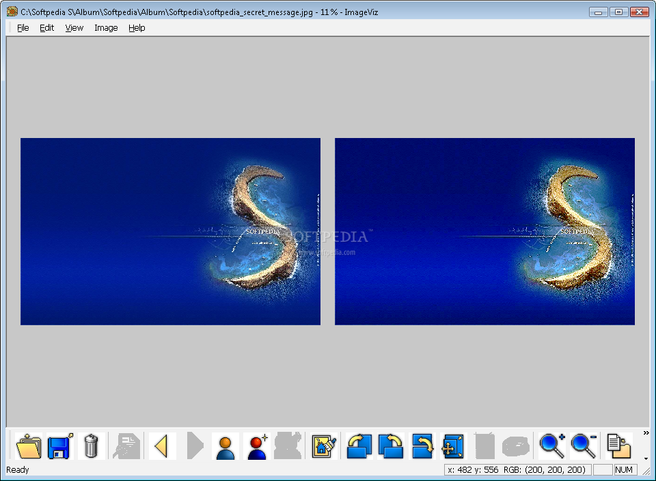The height and width of the screenshot is (481, 656).
Task: Click the flip image downward arrow icon
Action: click(x=422, y=446)
